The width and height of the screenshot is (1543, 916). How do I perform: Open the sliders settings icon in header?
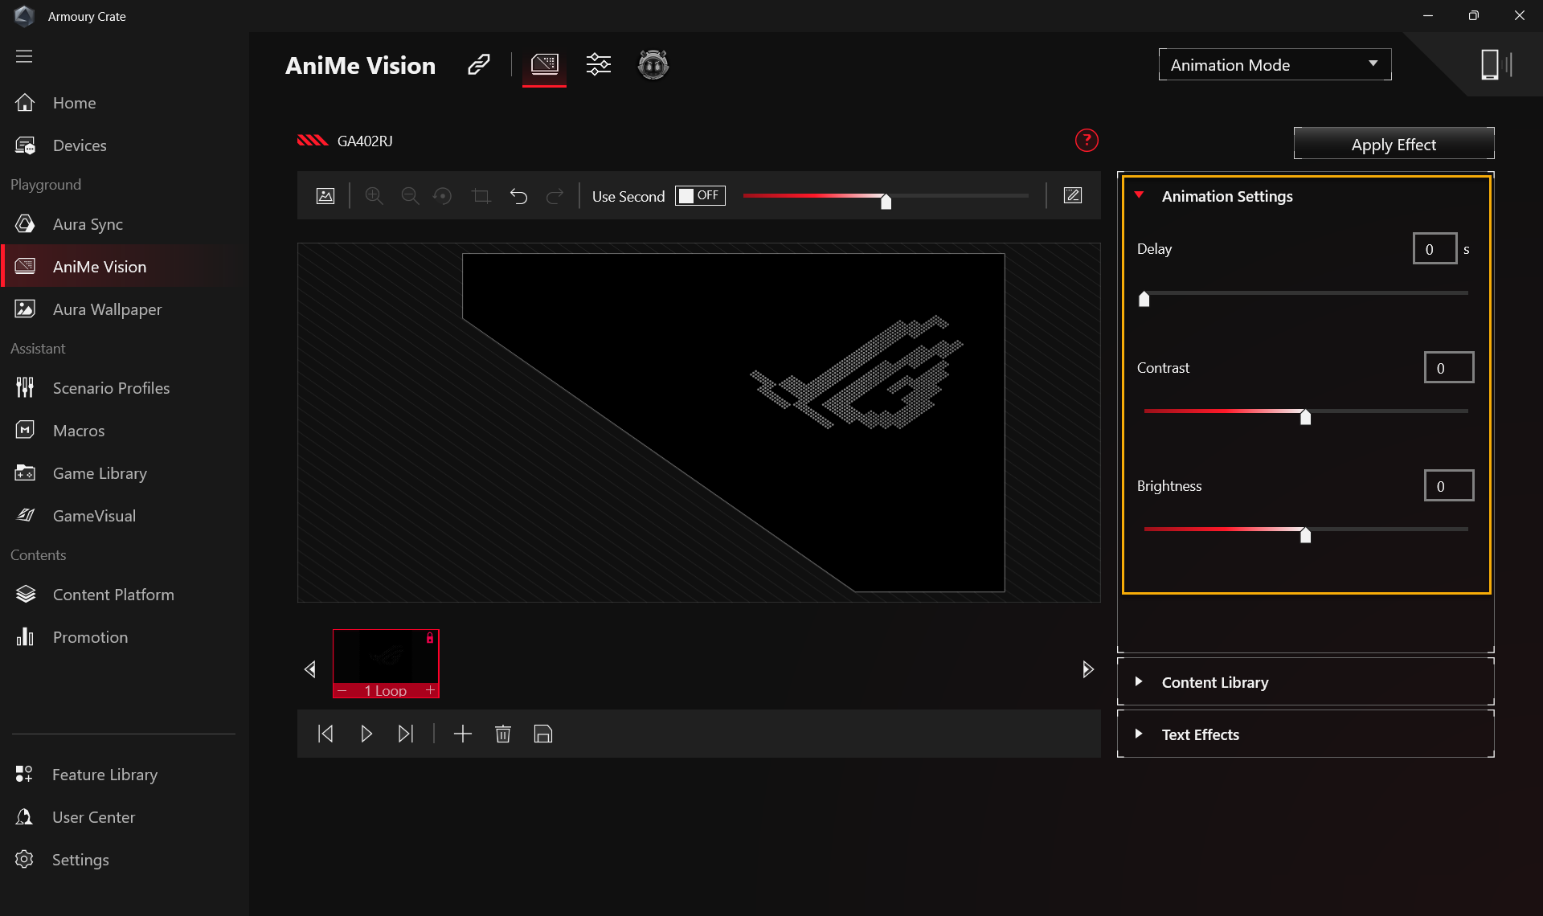coord(598,65)
